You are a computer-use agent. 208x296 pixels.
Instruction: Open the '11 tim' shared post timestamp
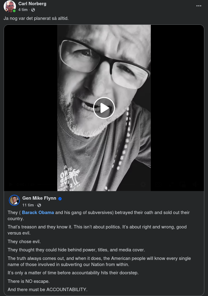point(28,205)
